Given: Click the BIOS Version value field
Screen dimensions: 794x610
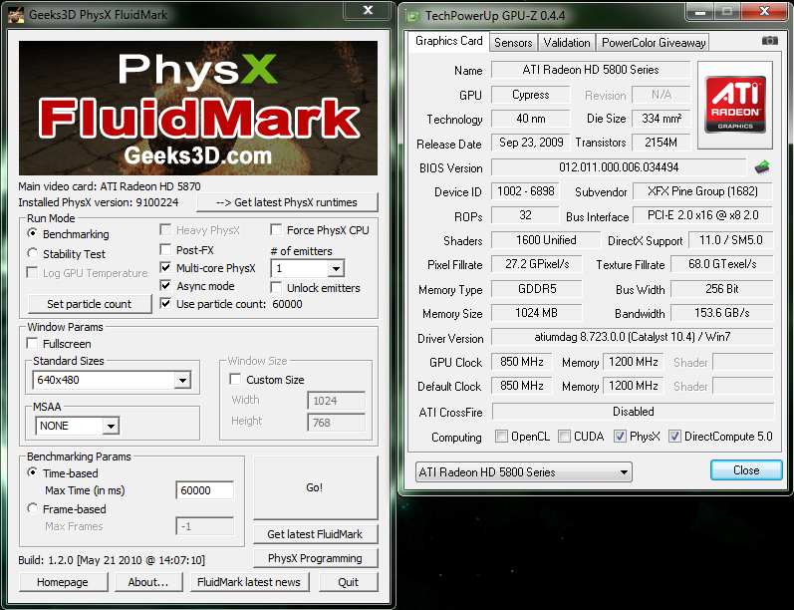Looking at the screenshot, I should pos(619,167).
